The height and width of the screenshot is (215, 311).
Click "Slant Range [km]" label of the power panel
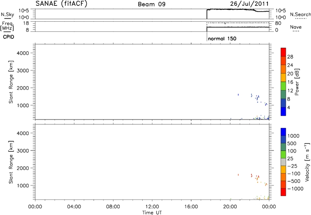click(11, 82)
